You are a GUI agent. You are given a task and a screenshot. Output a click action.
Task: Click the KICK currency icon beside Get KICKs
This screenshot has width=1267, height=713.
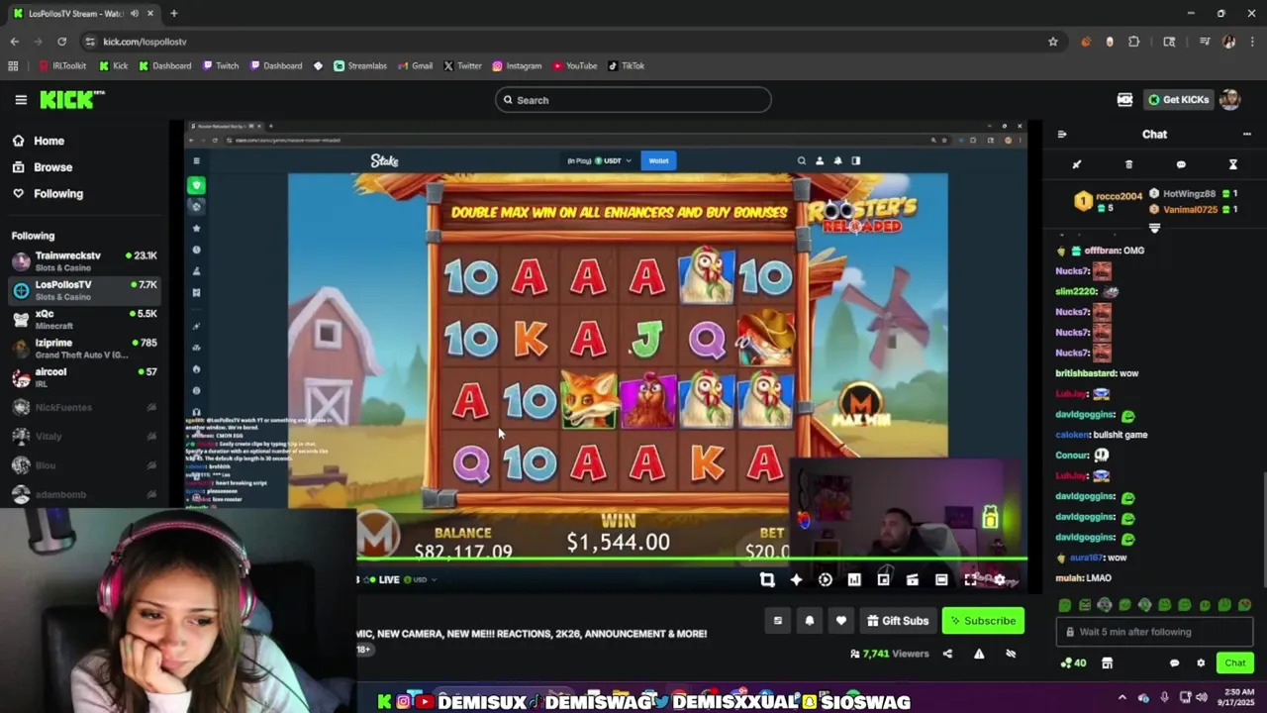click(x=1124, y=100)
